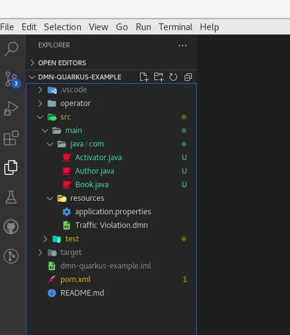Viewport: 290px width, 335px height.
Task: Click the Activator.java file icon
Action: pyautogui.click(x=67, y=158)
